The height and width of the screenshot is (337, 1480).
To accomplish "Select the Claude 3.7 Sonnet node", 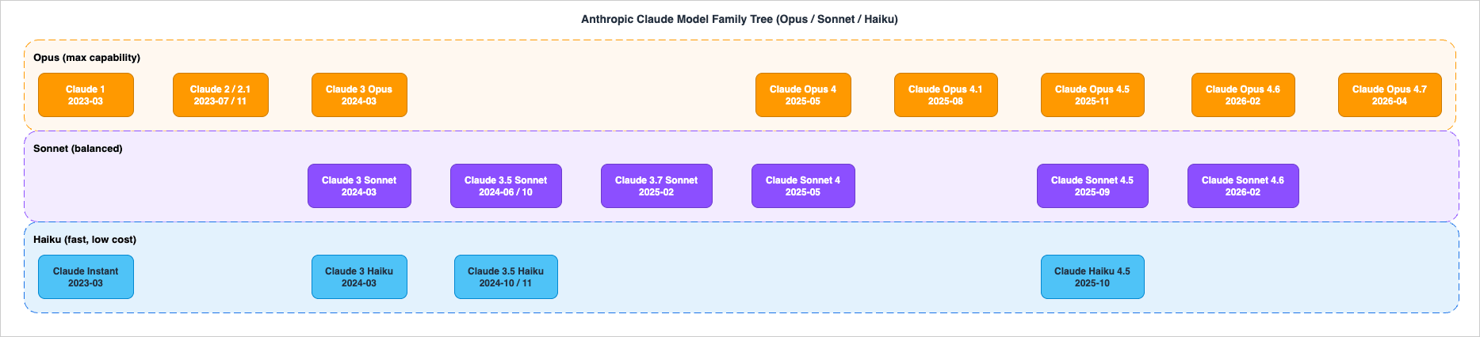I will click(656, 186).
